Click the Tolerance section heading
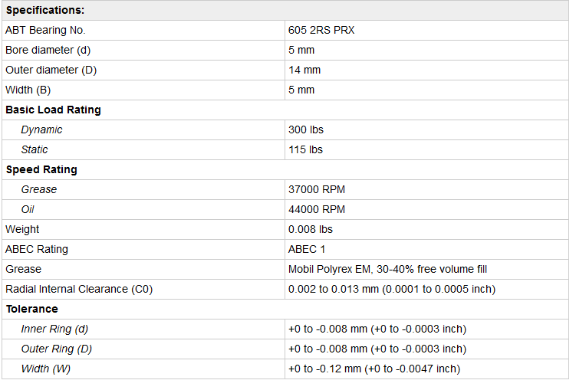 click(x=31, y=309)
